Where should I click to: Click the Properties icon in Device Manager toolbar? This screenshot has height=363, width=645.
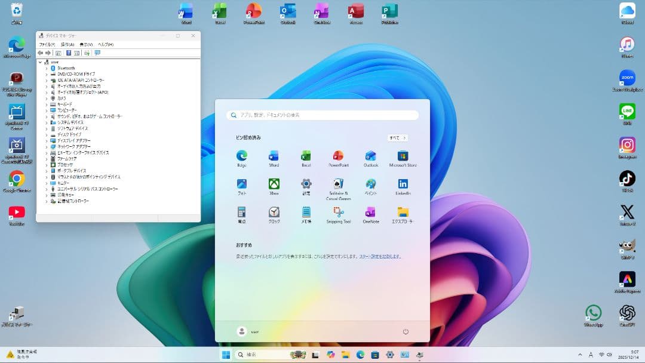(x=76, y=53)
